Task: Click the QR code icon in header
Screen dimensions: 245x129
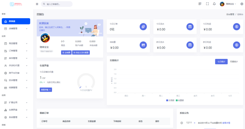Action: pos(200,4)
